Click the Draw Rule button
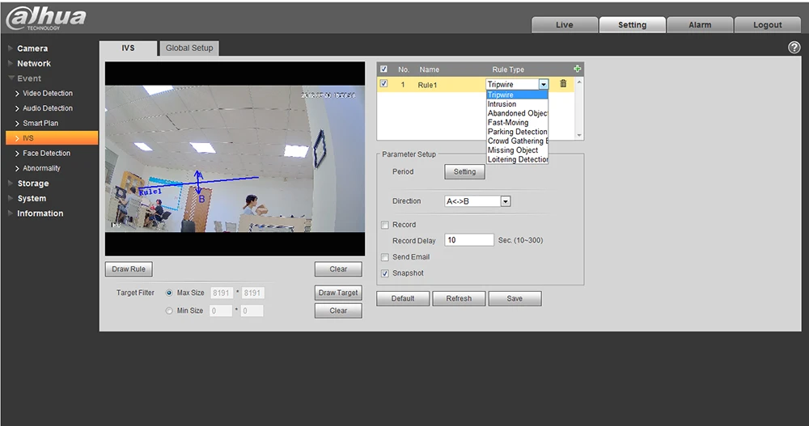This screenshot has height=426, width=809. 129,269
